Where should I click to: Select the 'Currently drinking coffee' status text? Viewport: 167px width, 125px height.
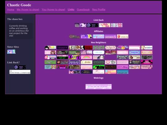point(19,31)
